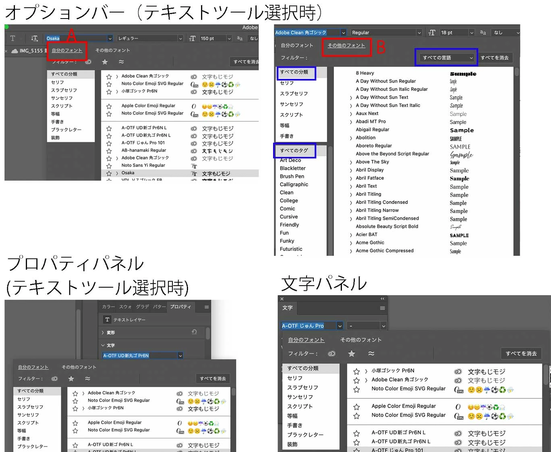The image size is (551, 452).
Task: Select その他のフォント tab in 文字 panel
Action: (x=361, y=340)
